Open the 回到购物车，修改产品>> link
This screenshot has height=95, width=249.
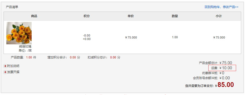[221, 7]
